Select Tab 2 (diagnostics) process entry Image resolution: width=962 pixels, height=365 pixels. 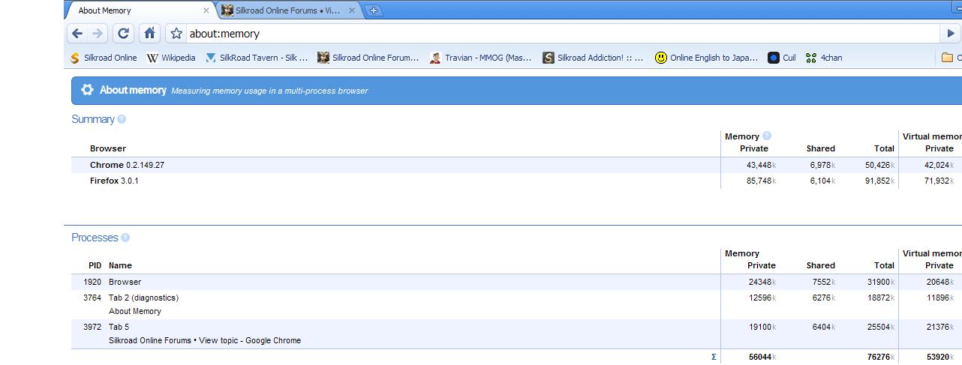coord(143,298)
